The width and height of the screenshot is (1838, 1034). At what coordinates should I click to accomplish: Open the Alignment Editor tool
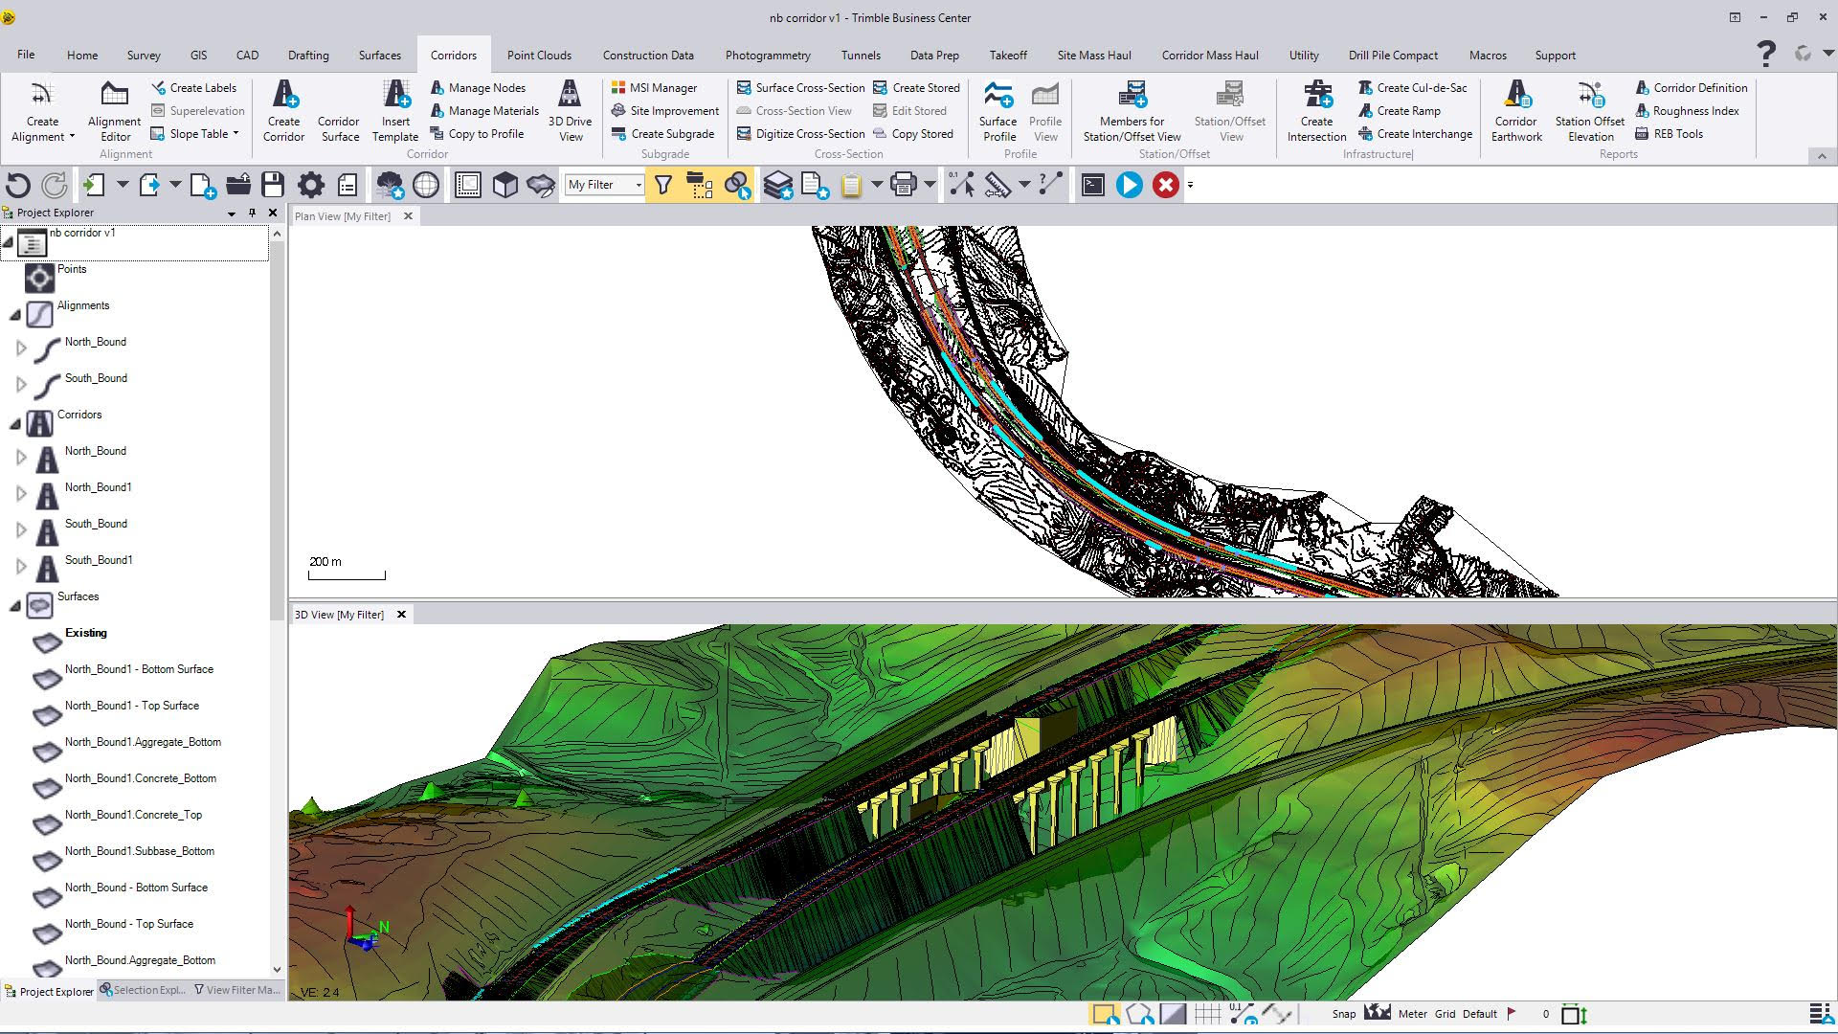(x=114, y=111)
